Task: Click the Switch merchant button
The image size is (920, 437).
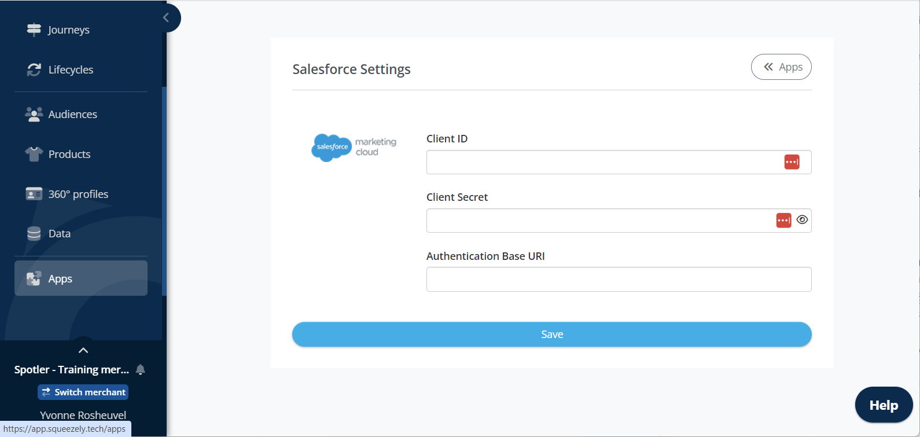Action: coord(83,392)
